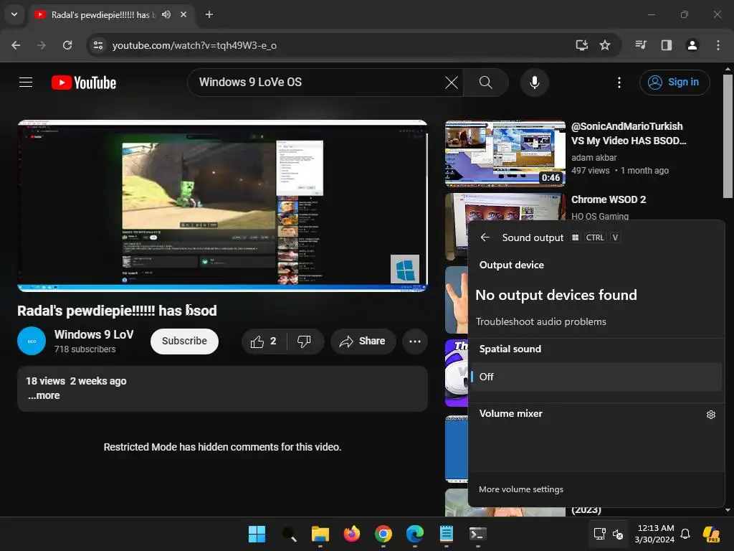
Task: Open Google Chrome on the taskbar
Action: click(383, 534)
